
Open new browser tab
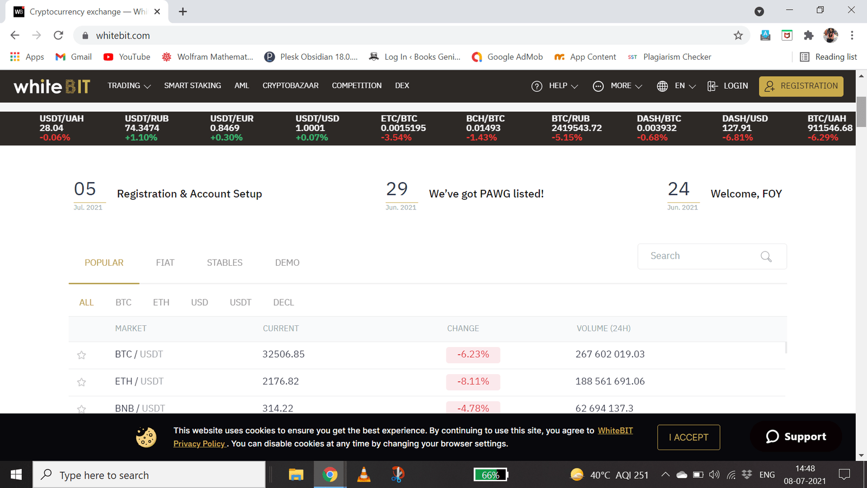coord(183,11)
